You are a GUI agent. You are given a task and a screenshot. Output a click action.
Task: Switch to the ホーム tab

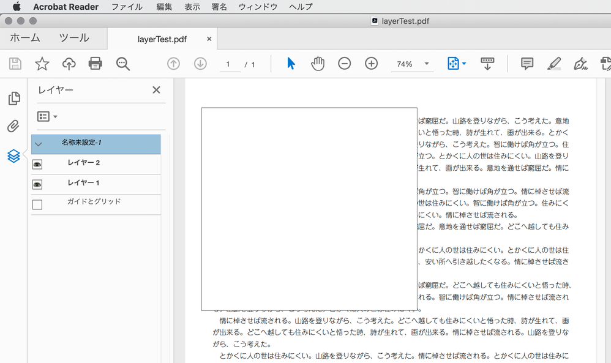tap(25, 38)
